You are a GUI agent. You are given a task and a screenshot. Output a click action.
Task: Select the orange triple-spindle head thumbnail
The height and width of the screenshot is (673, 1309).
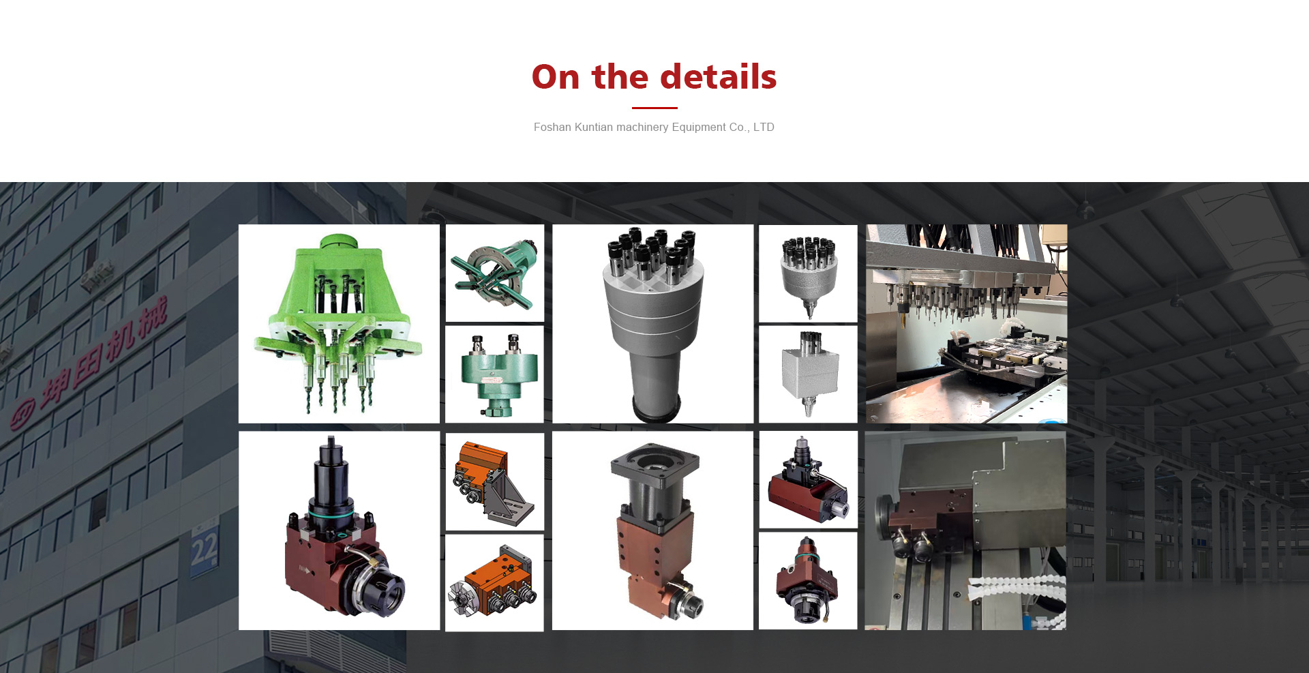coord(494,582)
